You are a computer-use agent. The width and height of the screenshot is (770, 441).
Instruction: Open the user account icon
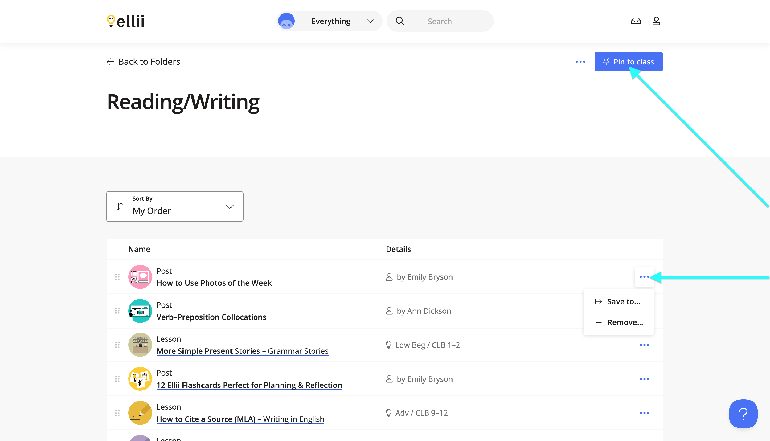(656, 21)
